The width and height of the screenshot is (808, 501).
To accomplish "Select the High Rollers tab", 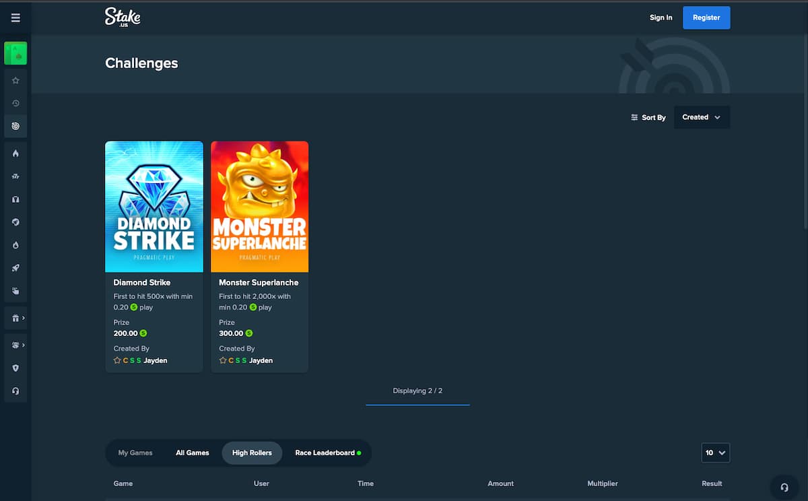I will coord(252,453).
